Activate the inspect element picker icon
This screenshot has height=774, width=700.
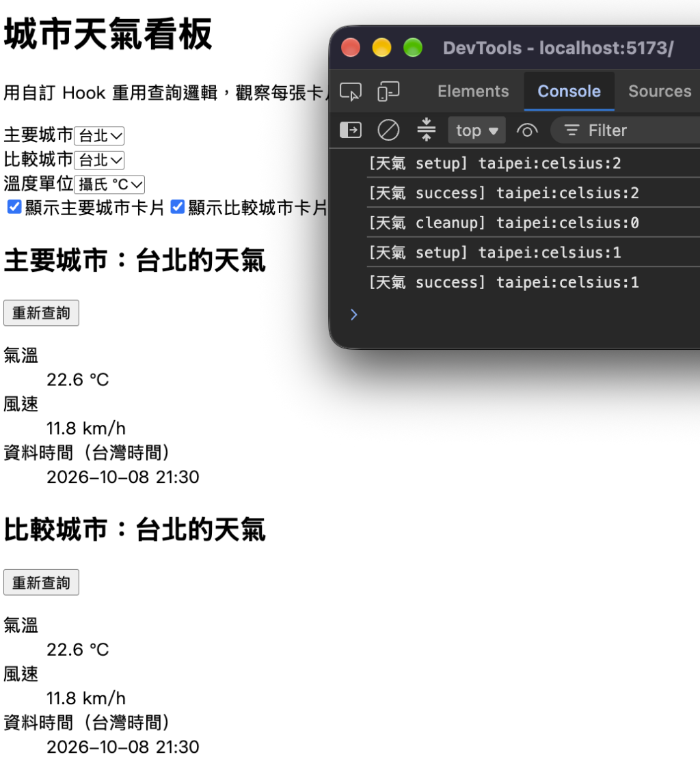click(x=350, y=92)
